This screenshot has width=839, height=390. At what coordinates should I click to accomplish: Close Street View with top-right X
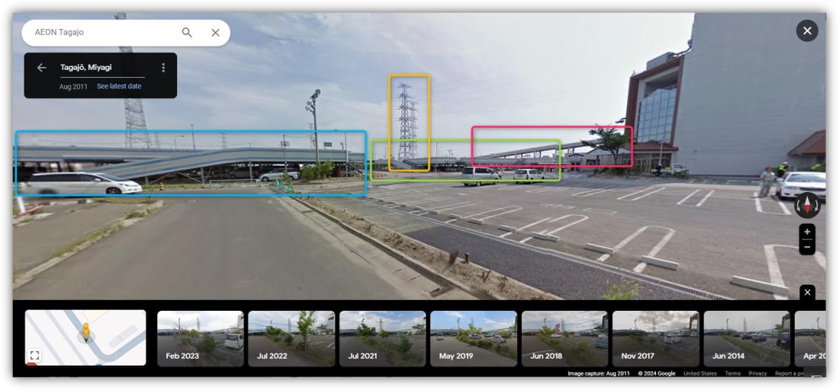(807, 31)
